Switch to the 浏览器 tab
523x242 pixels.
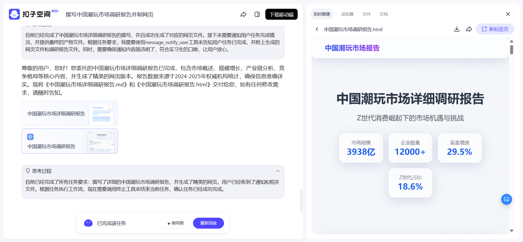coord(347,14)
